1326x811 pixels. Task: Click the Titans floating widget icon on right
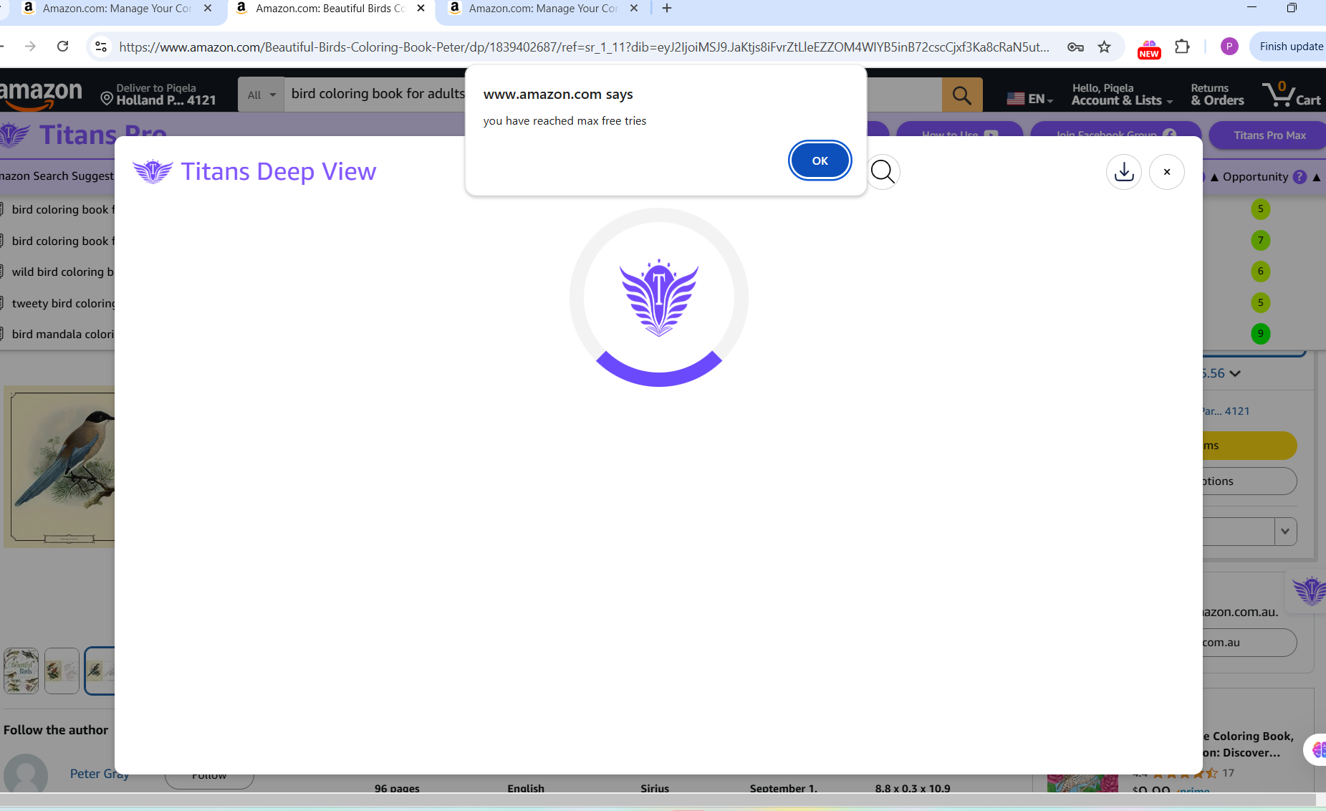coord(1309,592)
